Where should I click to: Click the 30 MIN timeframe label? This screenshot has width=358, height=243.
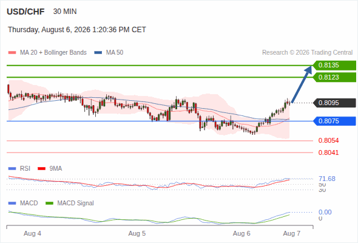tap(65, 12)
